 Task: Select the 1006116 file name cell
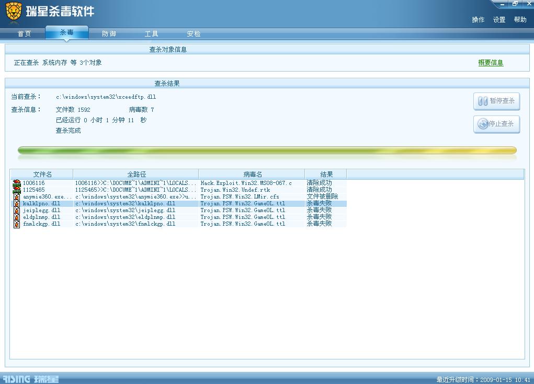[33, 183]
